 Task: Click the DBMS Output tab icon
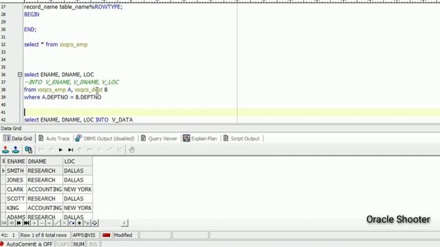tap(78, 138)
